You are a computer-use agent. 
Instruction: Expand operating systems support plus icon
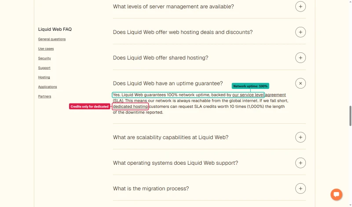coord(301,163)
